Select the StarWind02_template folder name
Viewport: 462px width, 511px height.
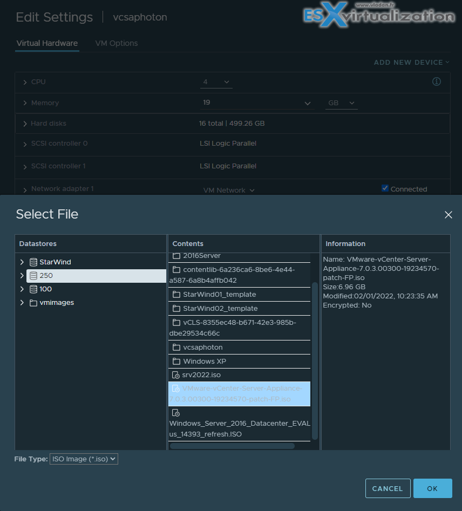pos(220,308)
